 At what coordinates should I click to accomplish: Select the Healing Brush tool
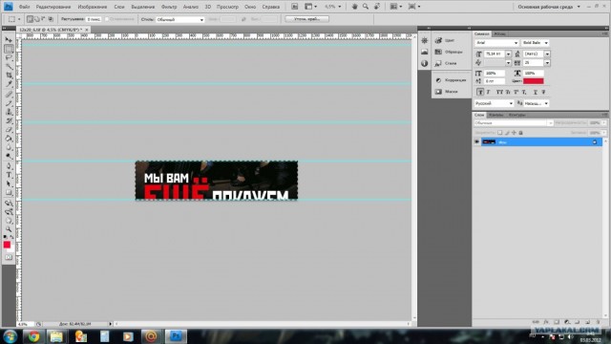[9, 95]
